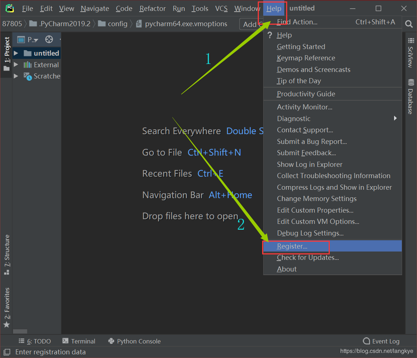Open the Database side panel
The image size is (417, 358).
pos(411,97)
